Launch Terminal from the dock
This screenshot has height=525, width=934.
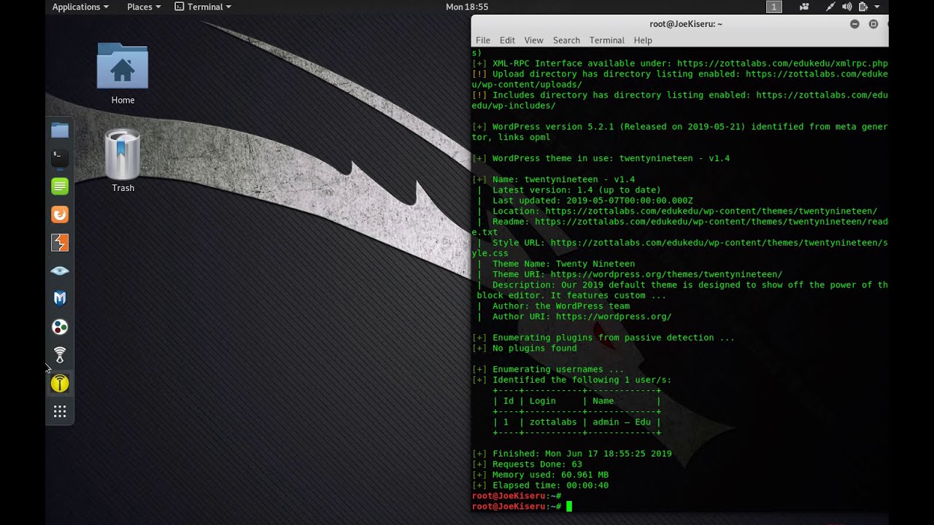pyautogui.click(x=60, y=157)
